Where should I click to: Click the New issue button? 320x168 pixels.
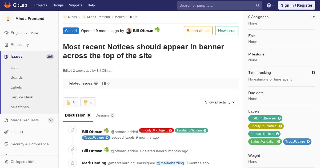coord(227,31)
